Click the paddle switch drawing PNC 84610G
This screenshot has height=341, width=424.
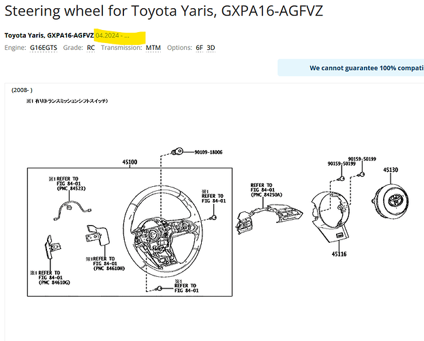(x=52, y=247)
